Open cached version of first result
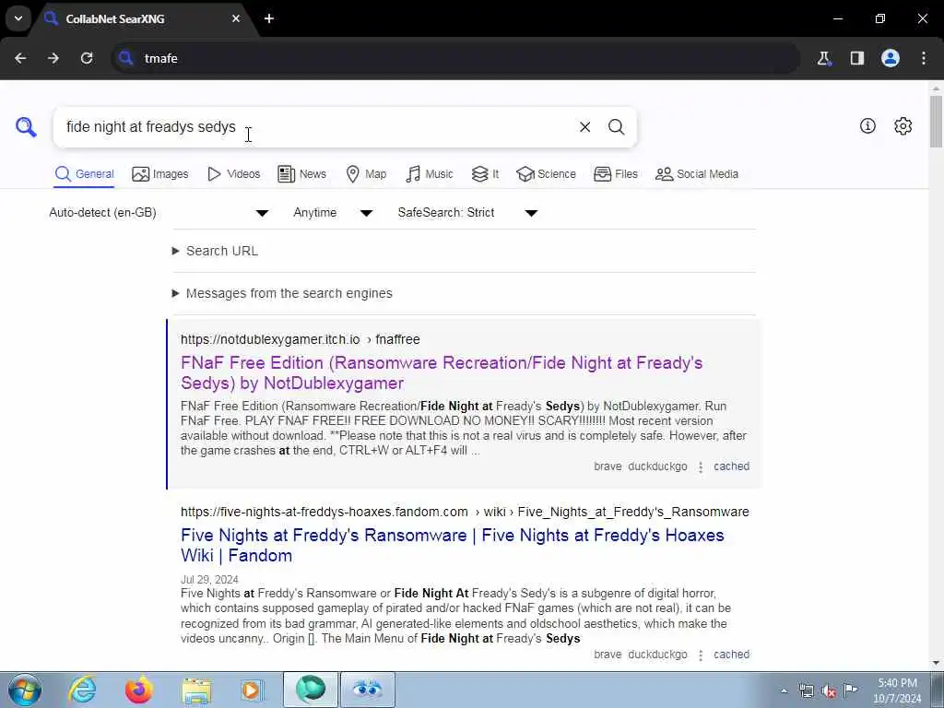The width and height of the screenshot is (944, 708). coord(731,466)
